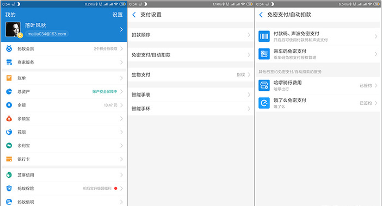383x206 pixels.
Task: Select the 蚂蚁会员 label
Action: click(x=26, y=49)
